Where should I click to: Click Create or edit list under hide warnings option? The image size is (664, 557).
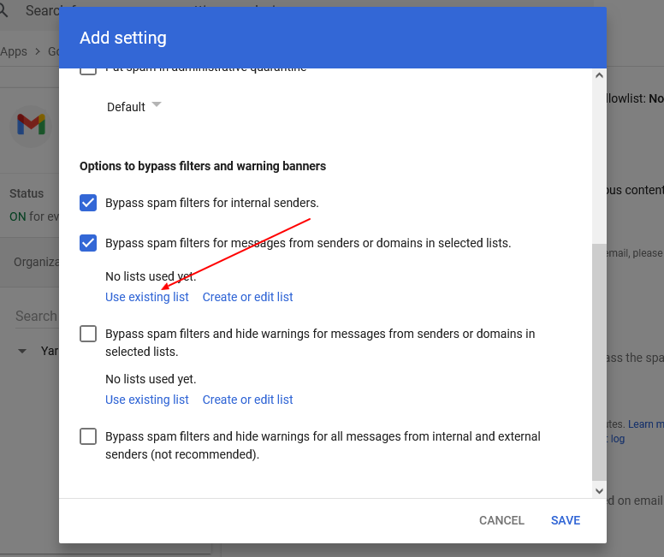tap(247, 400)
